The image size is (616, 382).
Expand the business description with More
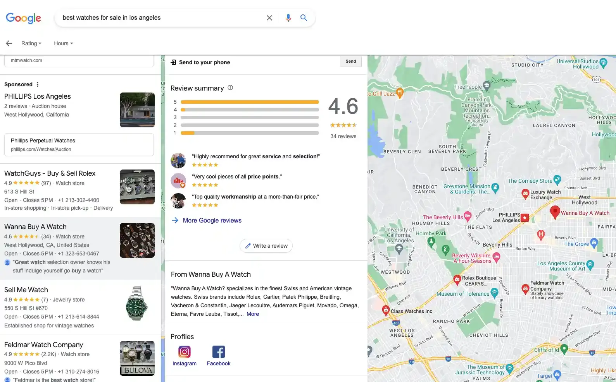click(253, 314)
